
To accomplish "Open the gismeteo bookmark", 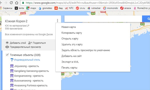I will 45,8.
